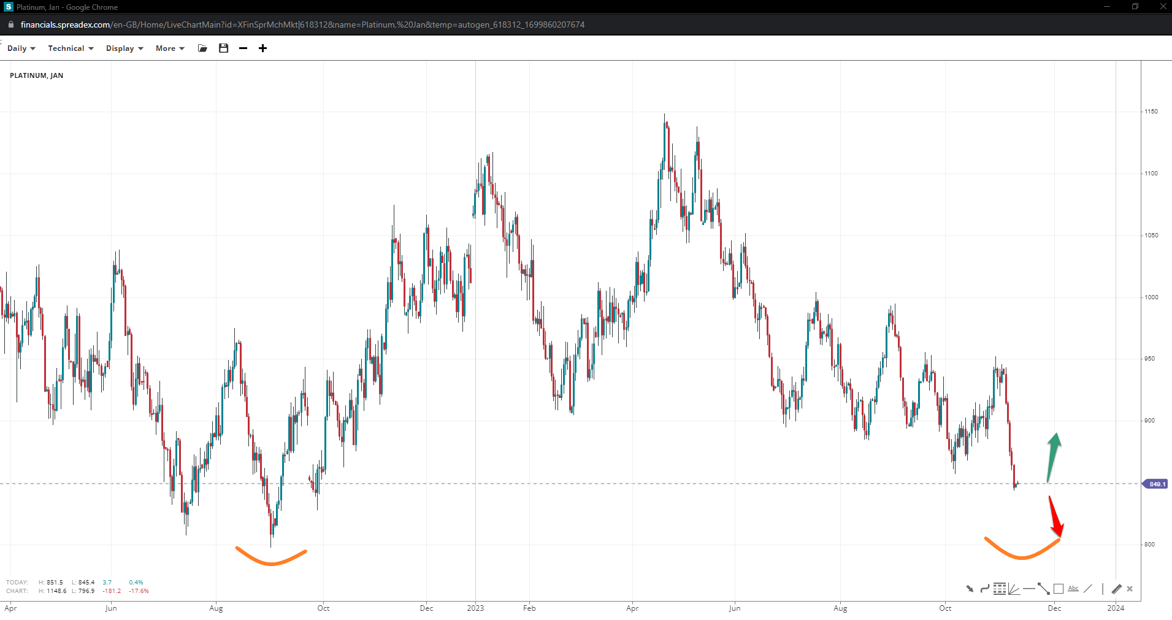1172x620 pixels.
Task: Select the rectangle drawing tool
Action: coord(1059,589)
